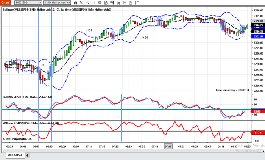265x160 pixels.
Task: Click the horizontal scrollbar left arrow
Action: (3, 151)
